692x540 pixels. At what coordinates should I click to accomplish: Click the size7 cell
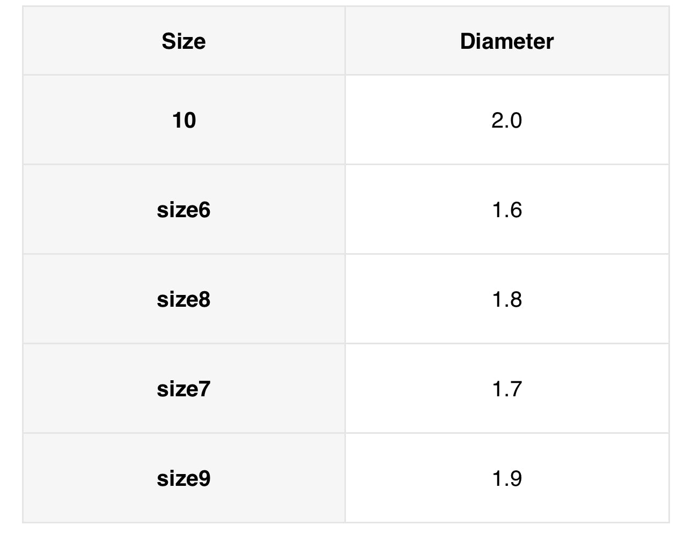(x=183, y=389)
